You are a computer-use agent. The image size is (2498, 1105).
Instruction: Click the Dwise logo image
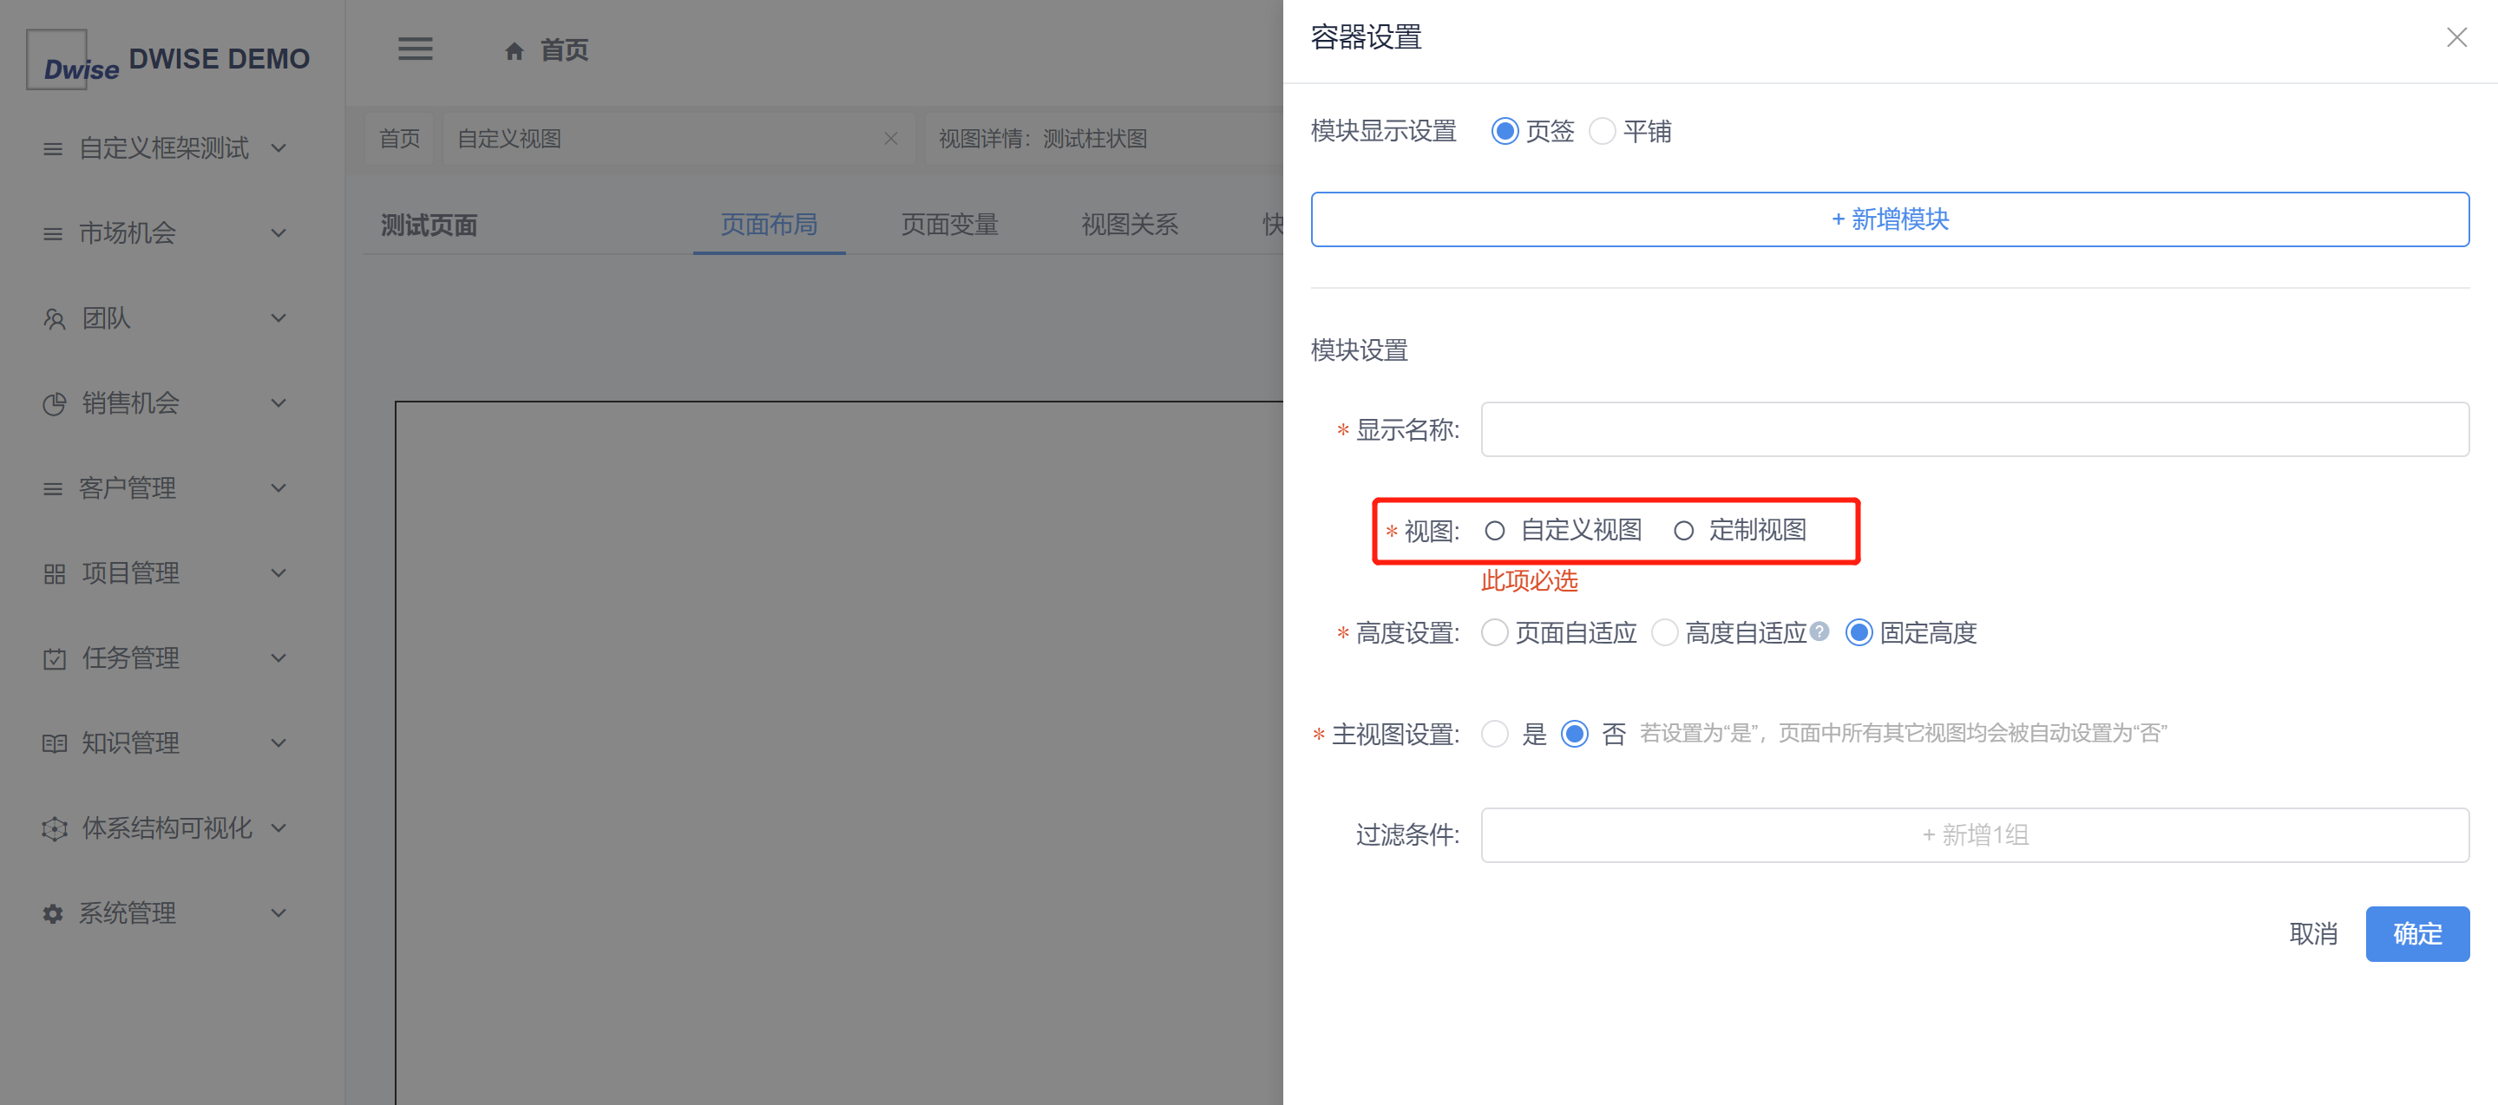73,59
